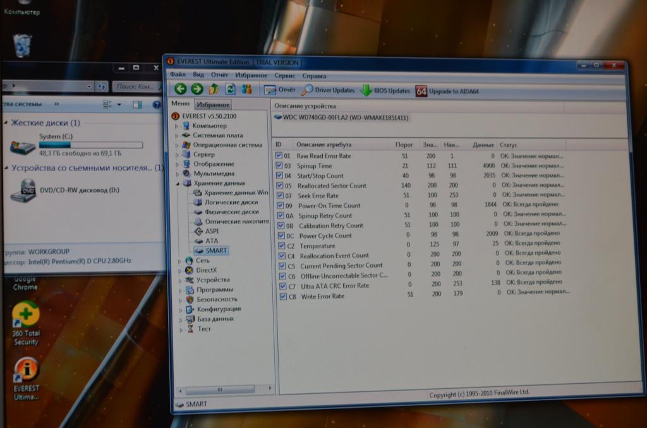This screenshot has width=647, height=428.
Task: Toggle the Spinup Time checkbox
Action: (279, 165)
